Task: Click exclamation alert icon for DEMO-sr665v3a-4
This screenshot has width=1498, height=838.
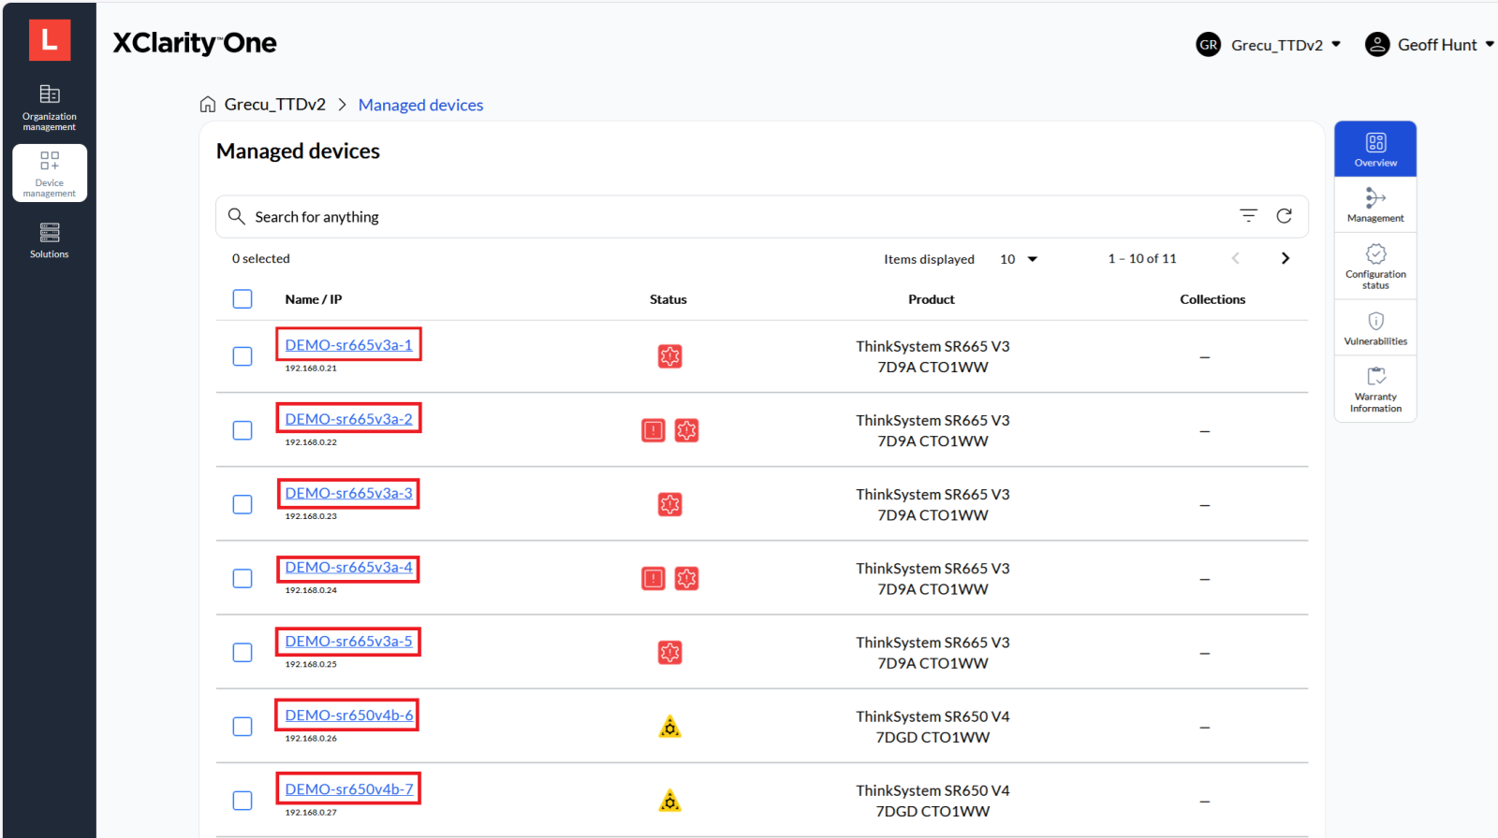Action: (x=654, y=578)
